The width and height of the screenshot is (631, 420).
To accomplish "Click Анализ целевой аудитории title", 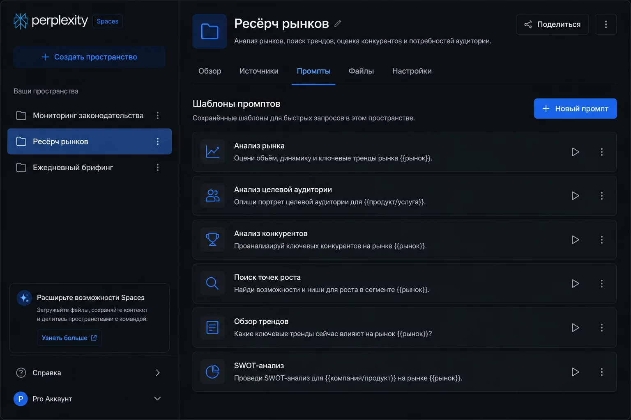I will 283,190.
